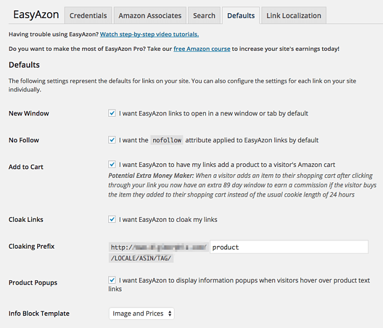Click the 'nofollow' code text
This screenshot has height=328, width=383.
coord(167,140)
